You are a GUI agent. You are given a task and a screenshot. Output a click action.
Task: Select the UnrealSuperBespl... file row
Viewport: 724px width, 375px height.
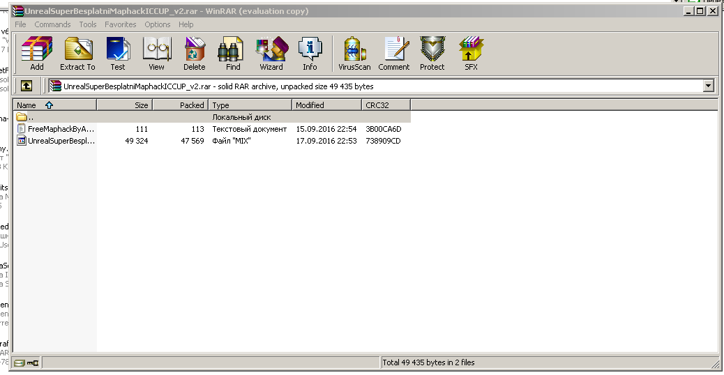click(212, 141)
